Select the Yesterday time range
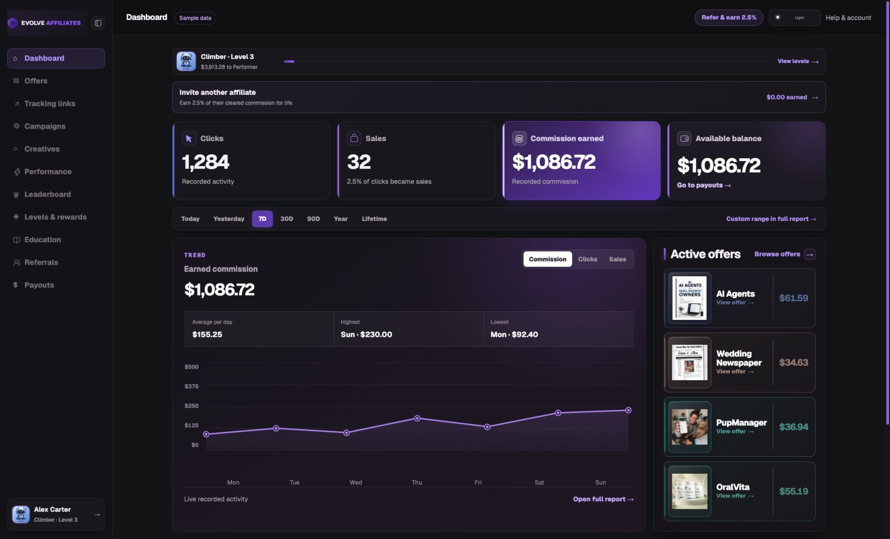This screenshot has height=539, width=890. [229, 219]
